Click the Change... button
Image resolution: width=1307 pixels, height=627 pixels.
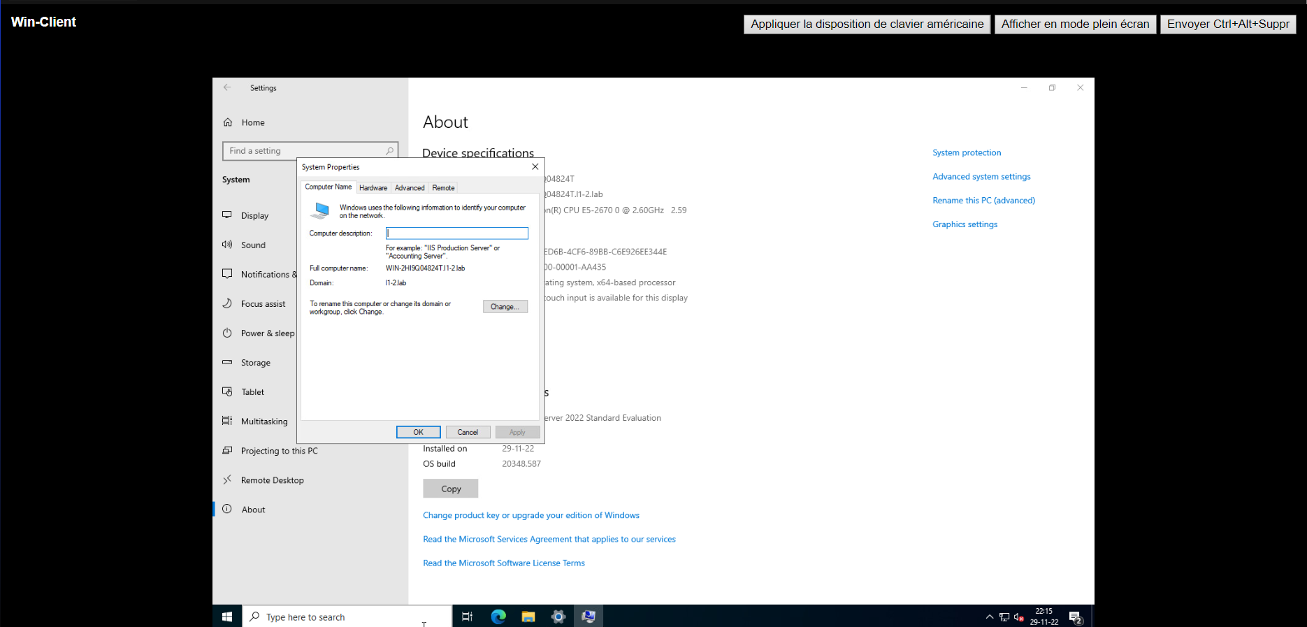pyautogui.click(x=505, y=307)
